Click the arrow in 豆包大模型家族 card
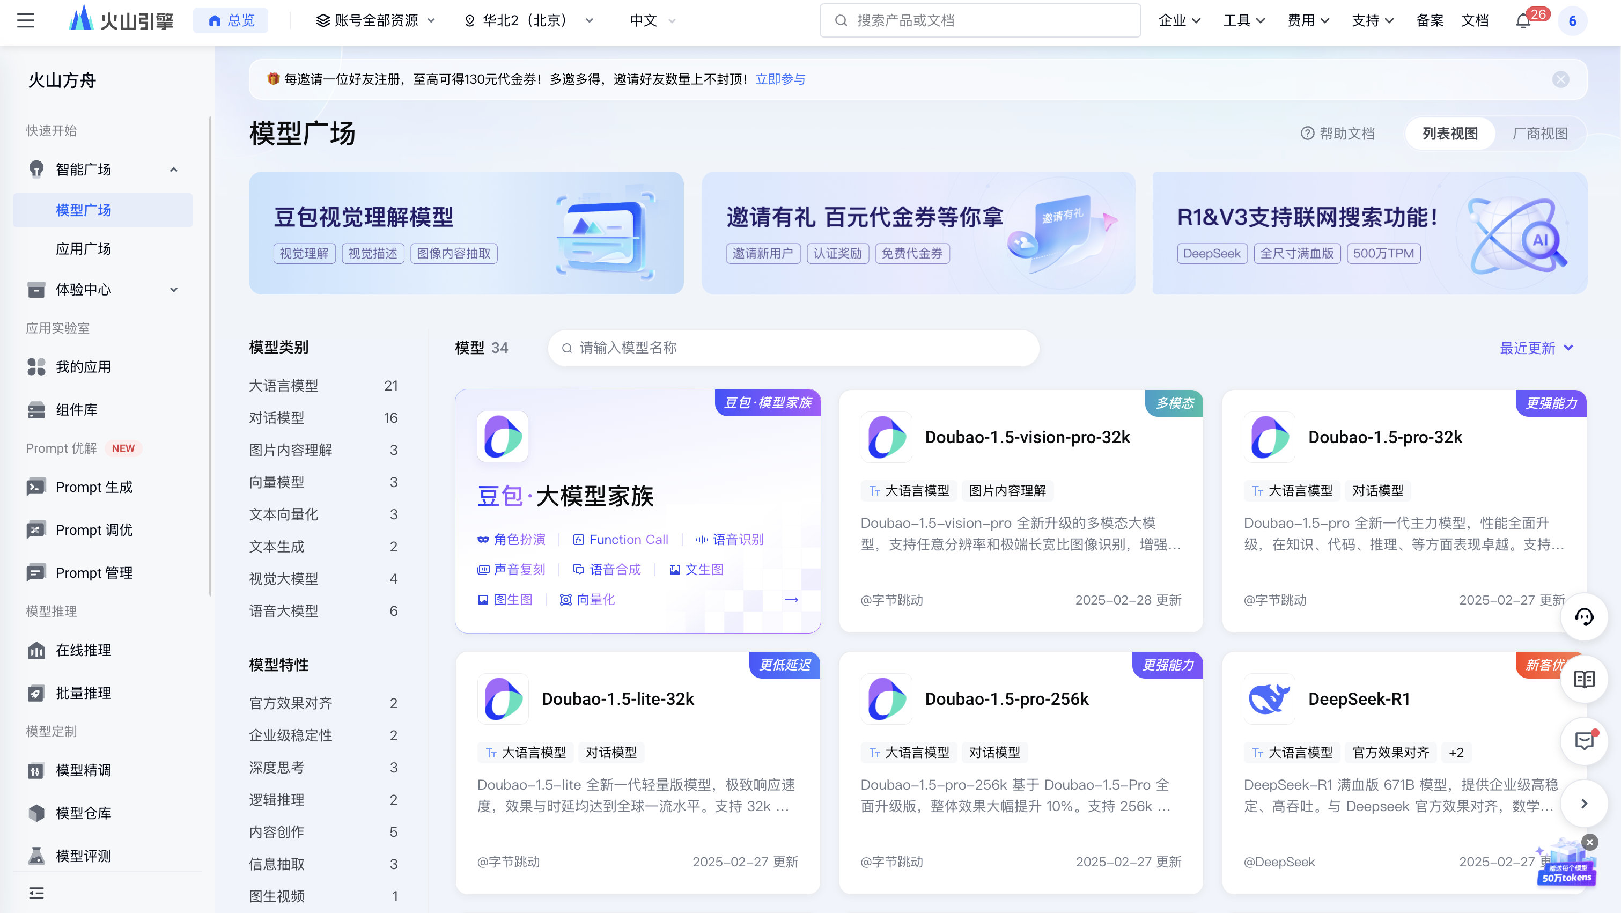Screen dimensions: 1621x913 click(x=792, y=600)
